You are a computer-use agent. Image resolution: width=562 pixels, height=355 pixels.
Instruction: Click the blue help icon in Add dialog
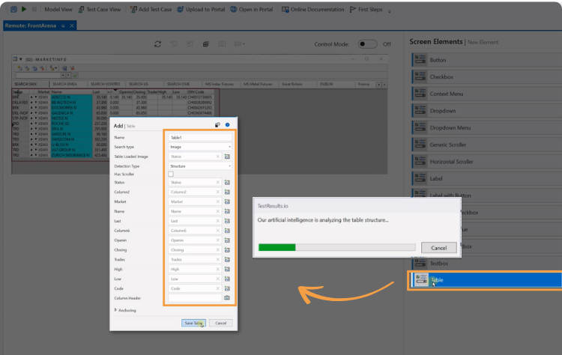[x=227, y=124]
